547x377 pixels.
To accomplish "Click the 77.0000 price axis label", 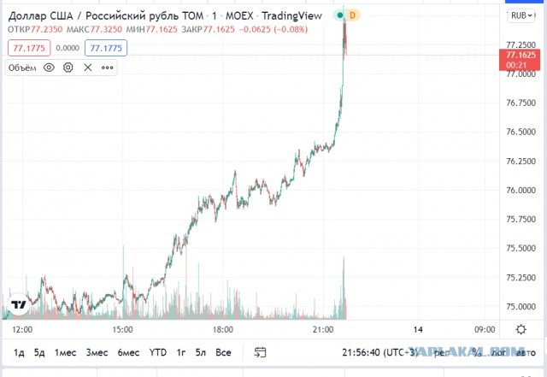I will tap(521, 74).
